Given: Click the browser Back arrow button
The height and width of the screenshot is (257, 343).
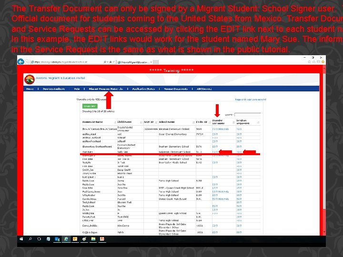Looking at the screenshot, I should pos(21,62).
